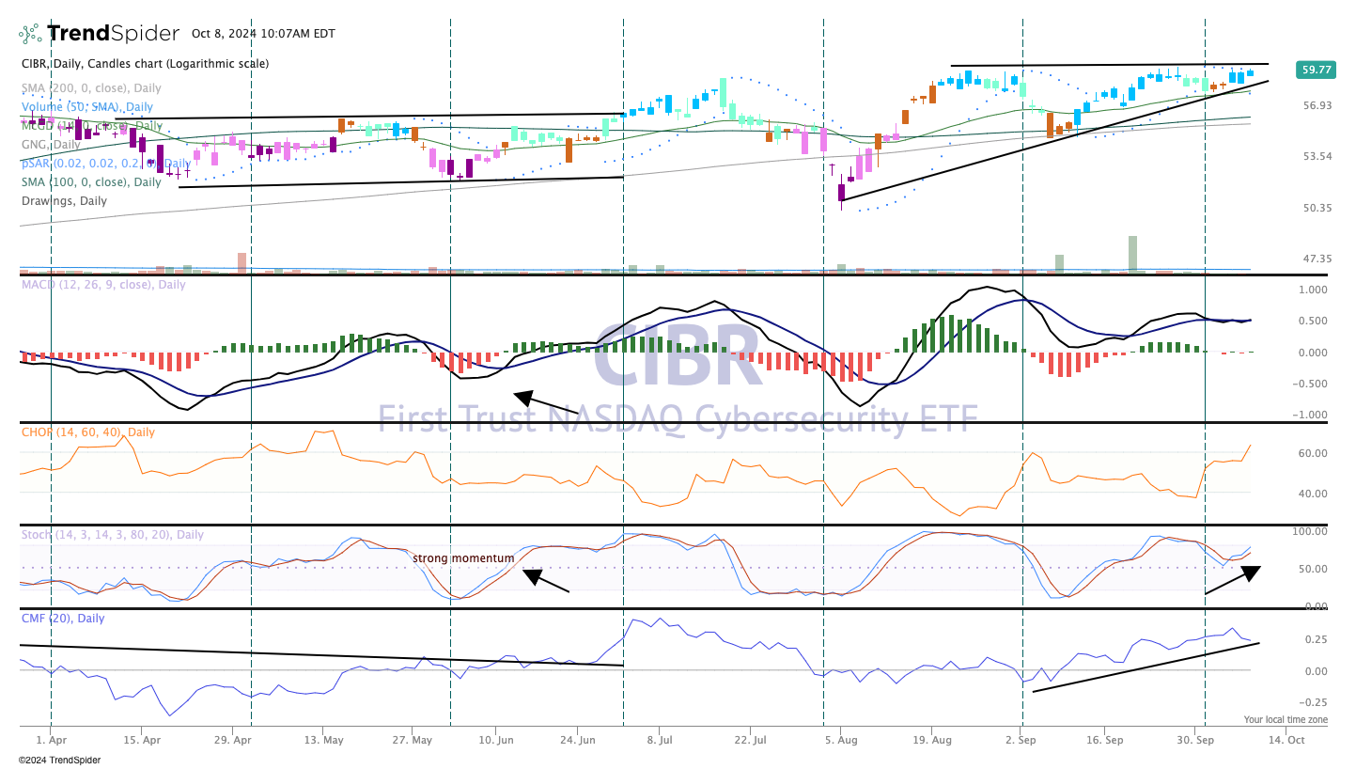1356x769 pixels.
Task: Toggle the SMA (200, 0, close) indicator label
Action: tap(91, 88)
